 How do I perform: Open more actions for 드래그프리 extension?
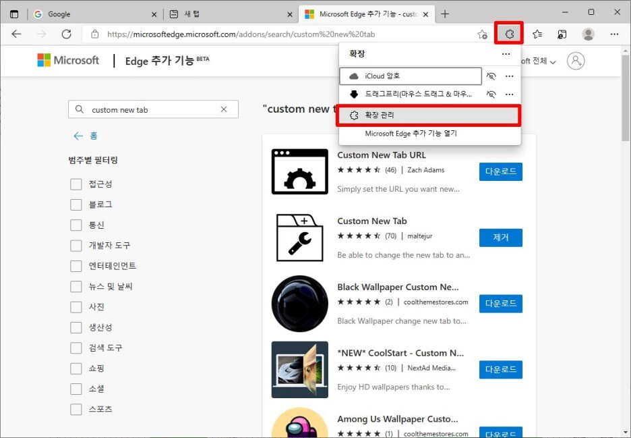click(x=509, y=94)
